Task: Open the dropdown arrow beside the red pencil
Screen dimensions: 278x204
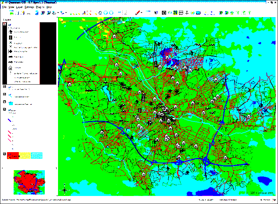Action: tap(142, 13)
